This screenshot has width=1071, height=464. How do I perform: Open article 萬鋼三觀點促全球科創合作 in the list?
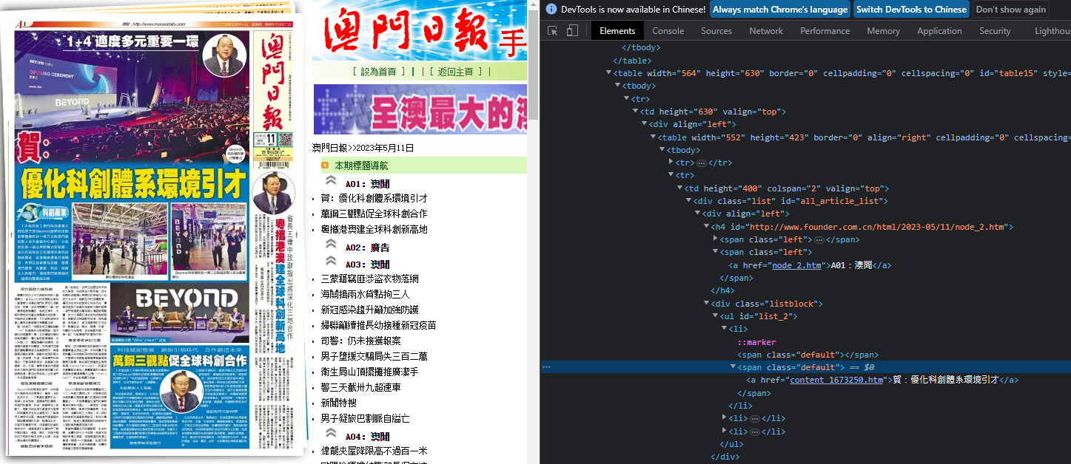375,214
